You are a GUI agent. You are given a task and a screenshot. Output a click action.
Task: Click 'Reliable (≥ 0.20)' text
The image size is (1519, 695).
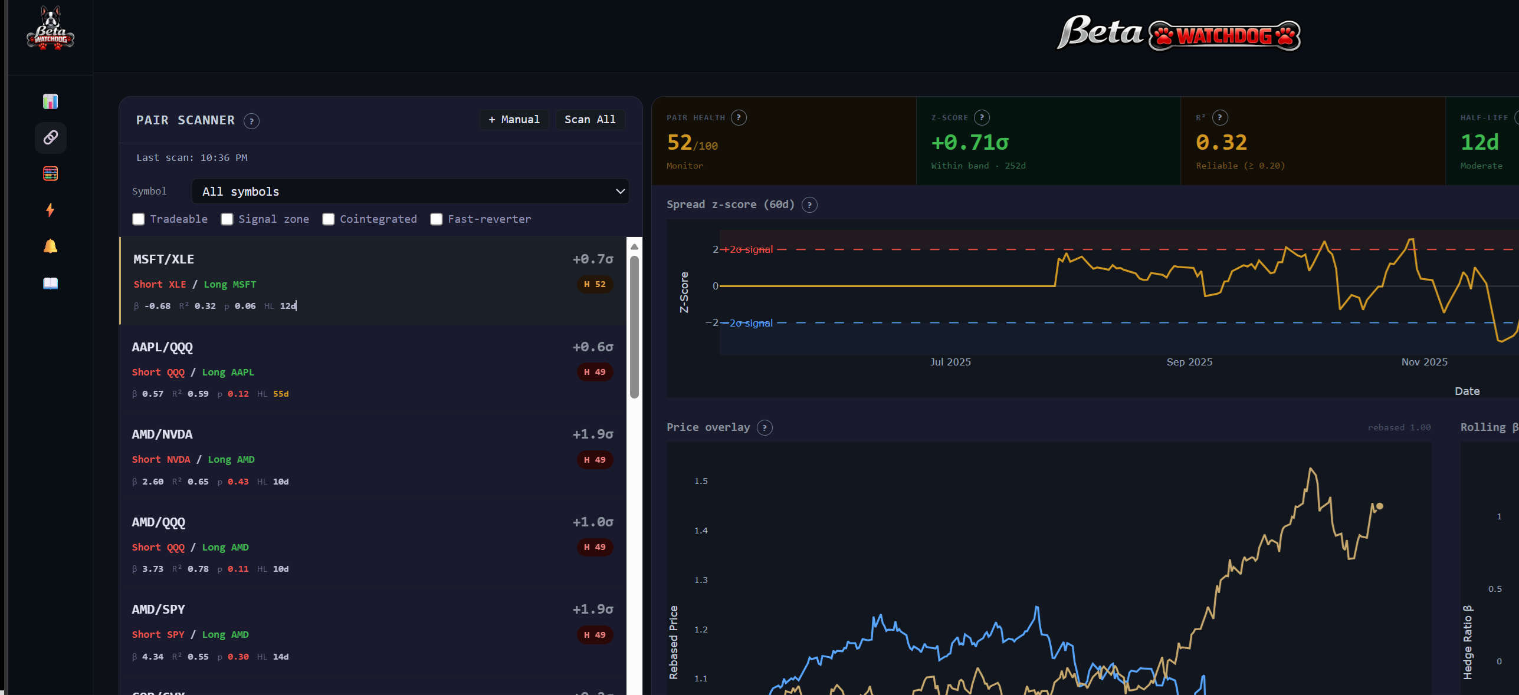pos(1240,166)
